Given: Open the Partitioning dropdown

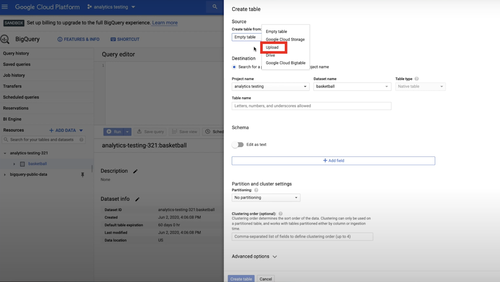Looking at the screenshot, I should [266, 197].
